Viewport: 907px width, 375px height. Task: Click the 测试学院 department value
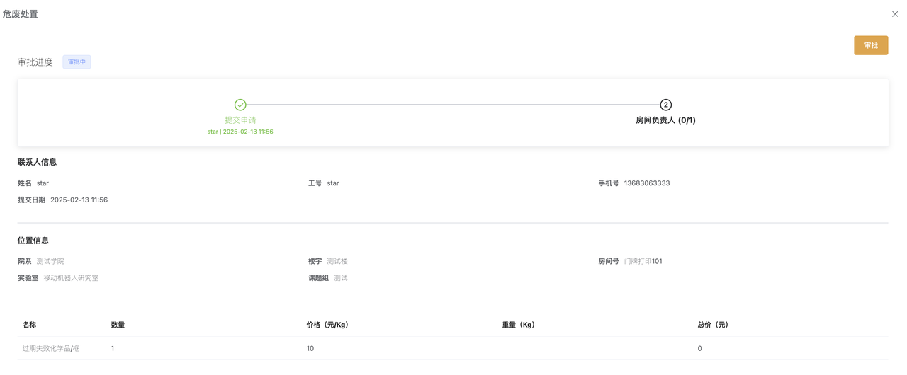pyautogui.click(x=50, y=261)
